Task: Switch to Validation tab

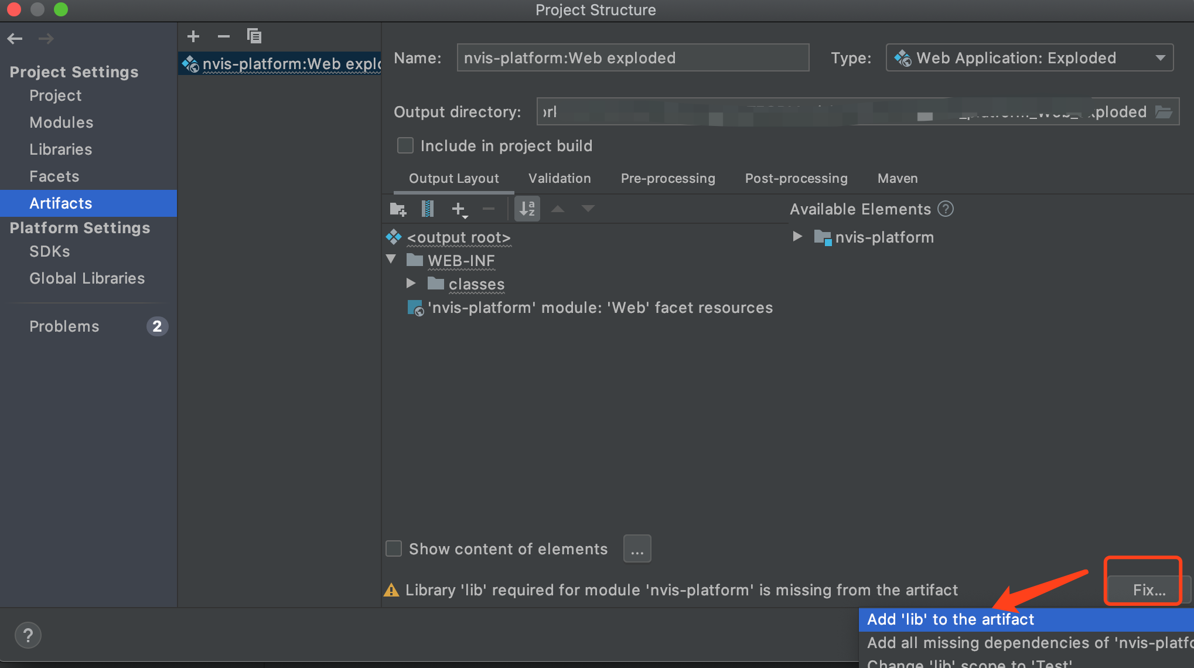Action: (x=560, y=178)
